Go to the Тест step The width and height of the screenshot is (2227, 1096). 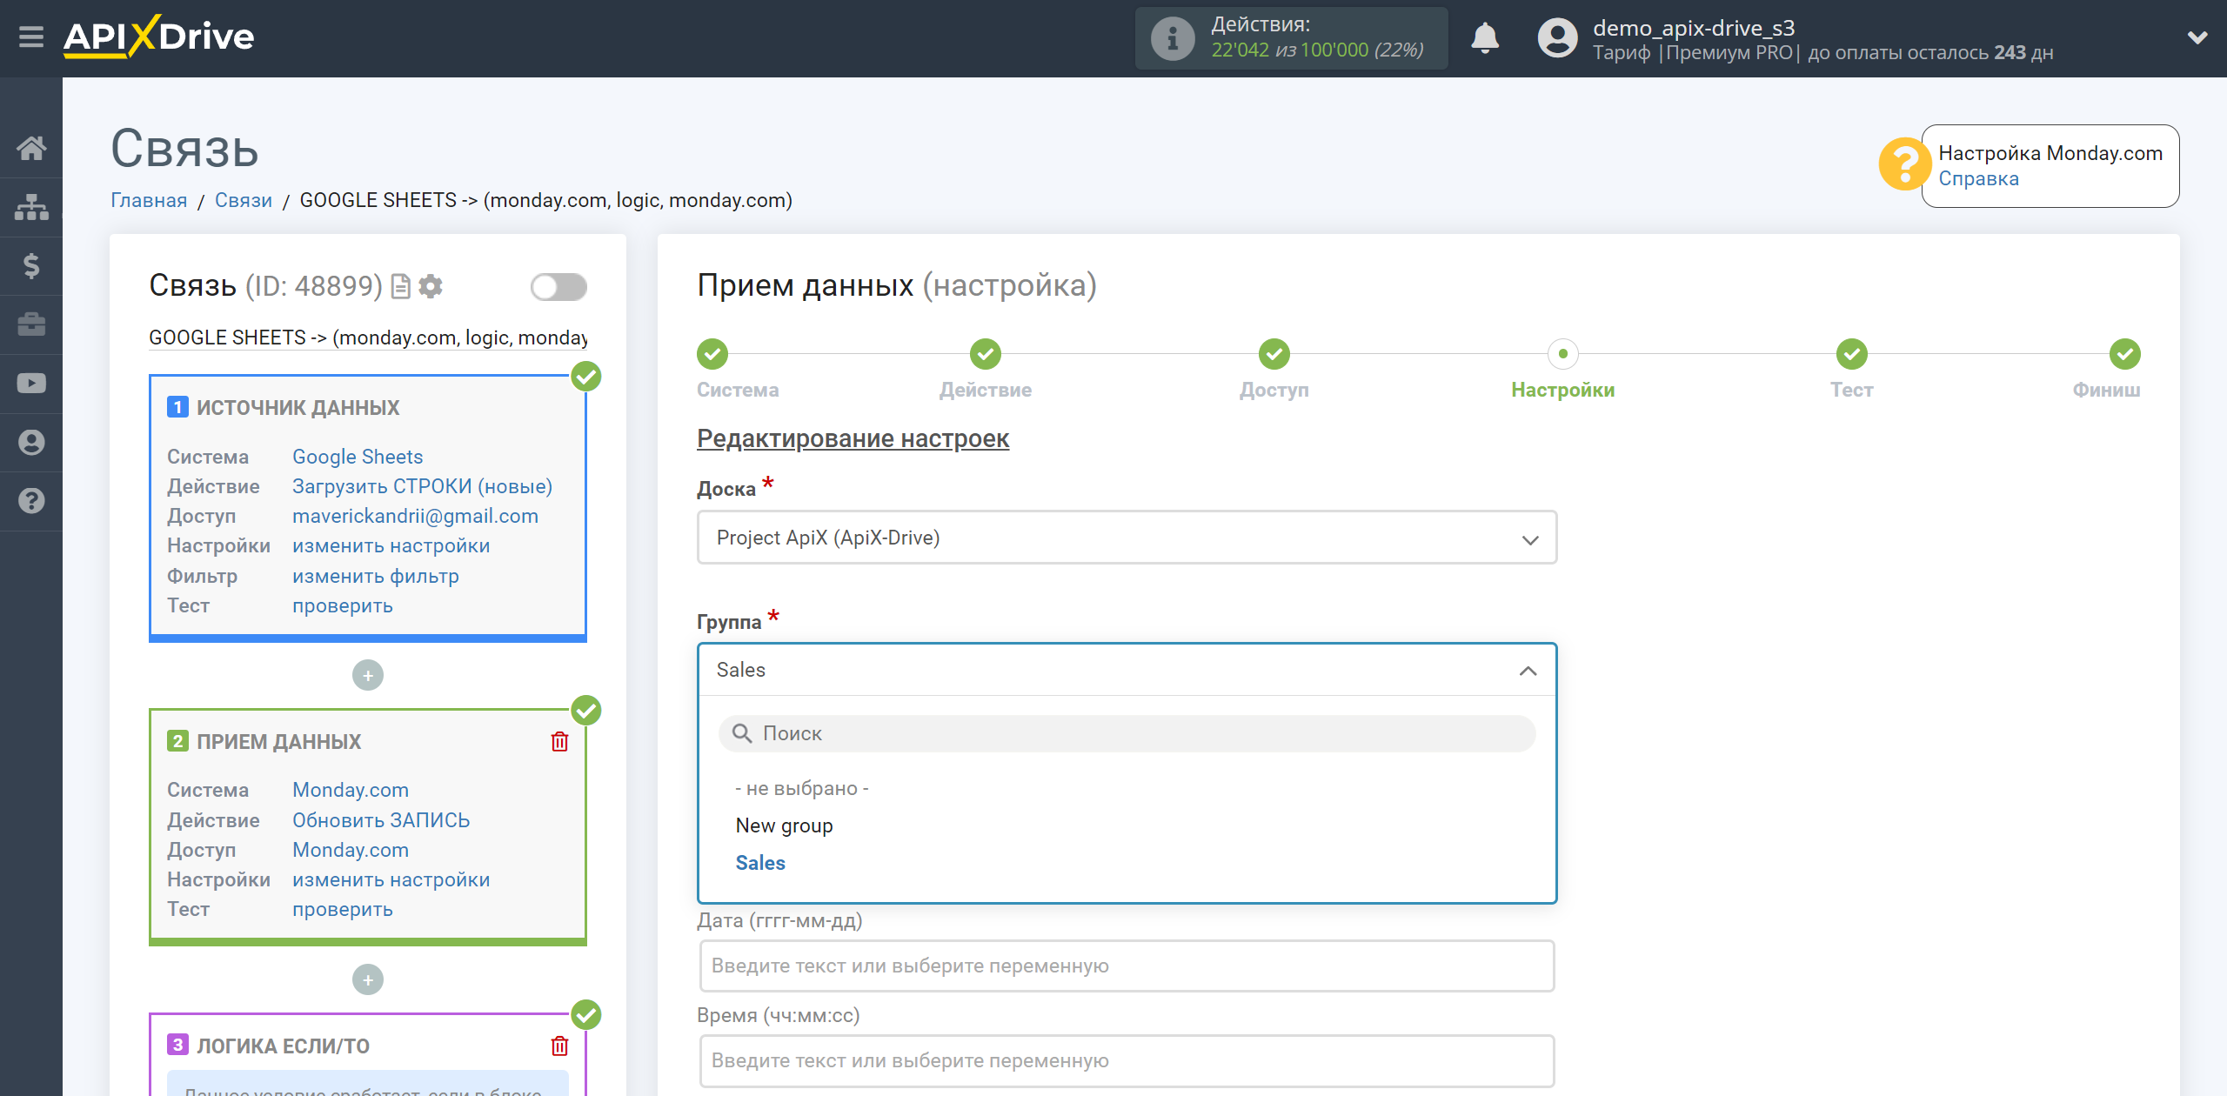pyautogui.click(x=1852, y=354)
